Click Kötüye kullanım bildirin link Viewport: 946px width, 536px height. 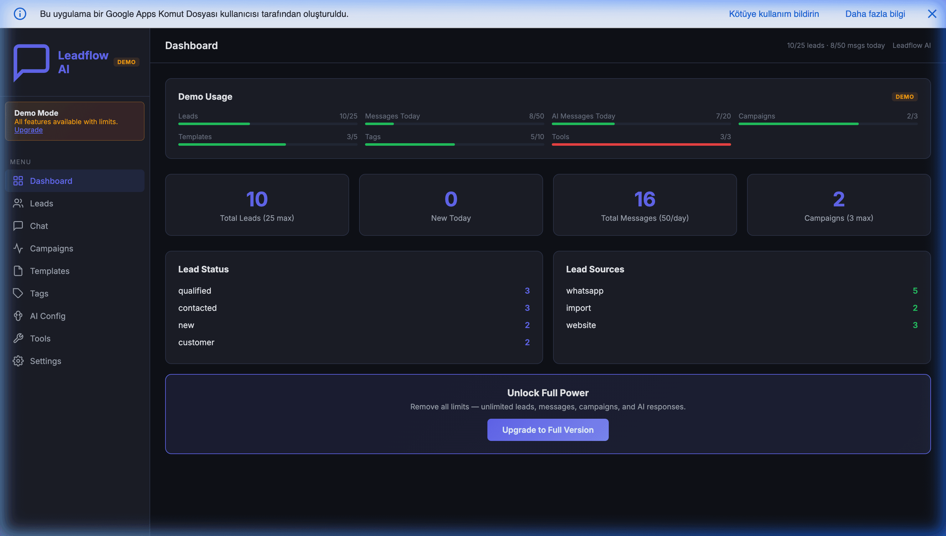coord(774,14)
